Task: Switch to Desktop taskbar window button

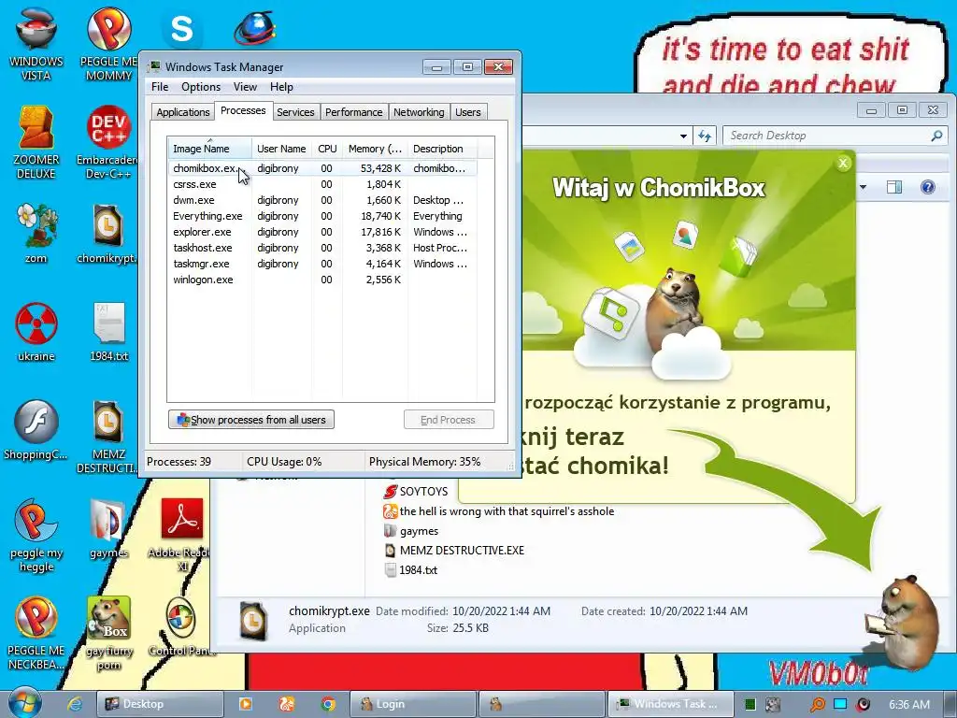Action: pyautogui.click(x=160, y=704)
